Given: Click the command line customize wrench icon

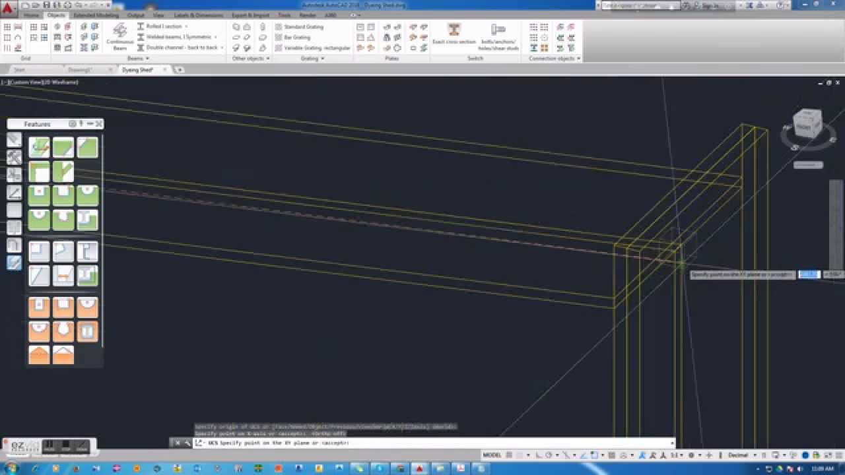Looking at the screenshot, I should click(187, 443).
